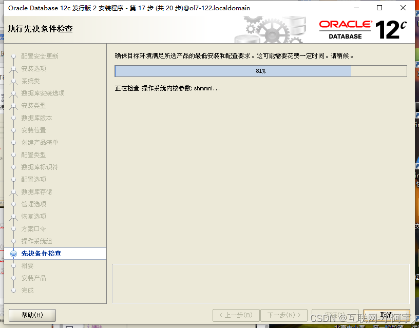Screen dimensions: 419x328
Task: Click the 帮助(H) help button
Action: coord(32,315)
